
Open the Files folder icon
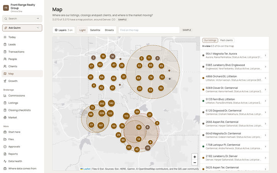(5, 139)
